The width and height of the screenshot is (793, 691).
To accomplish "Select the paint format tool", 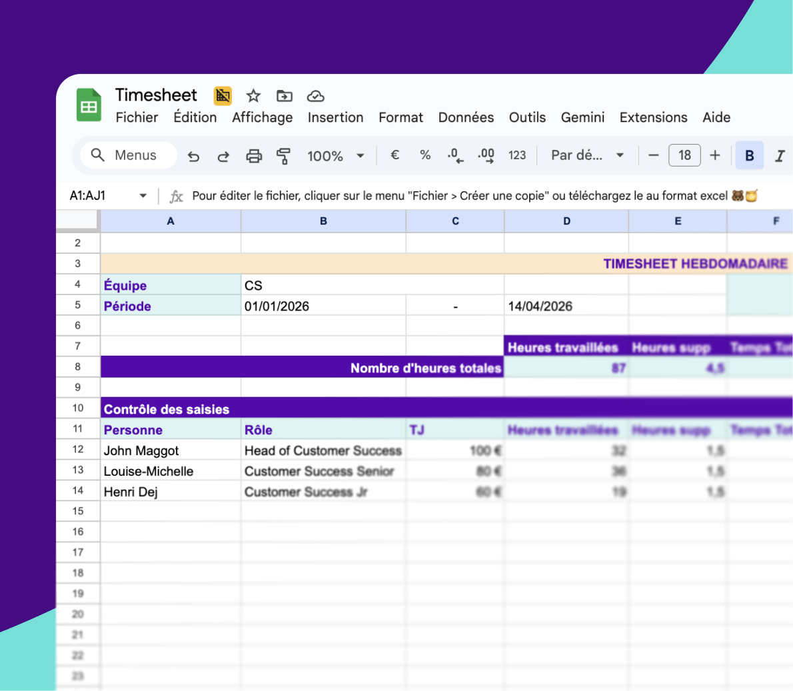I will [x=283, y=156].
